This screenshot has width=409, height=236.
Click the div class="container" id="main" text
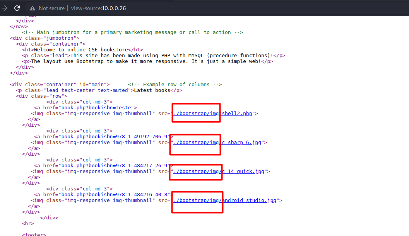pos(60,85)
